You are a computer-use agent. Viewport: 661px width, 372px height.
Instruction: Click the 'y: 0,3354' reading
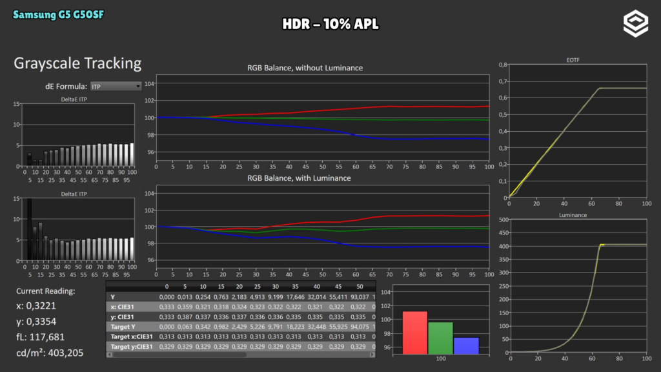[x=36, y=322]
